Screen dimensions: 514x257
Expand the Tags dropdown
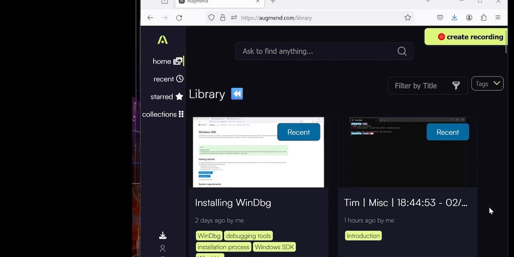point(487,84)
